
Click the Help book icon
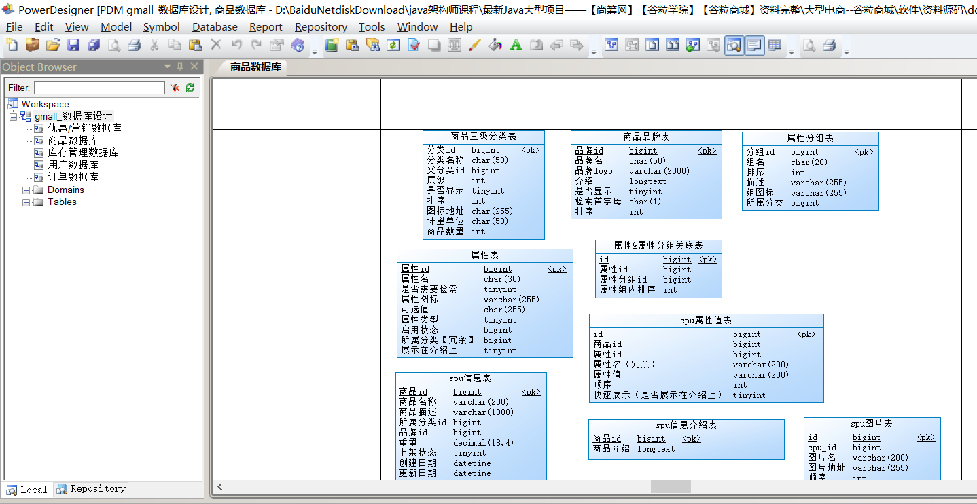click(297, 45)
